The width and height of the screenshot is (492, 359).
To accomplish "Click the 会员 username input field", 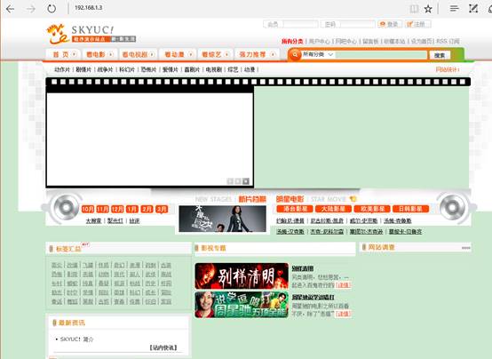I will (x=300, y=24).
